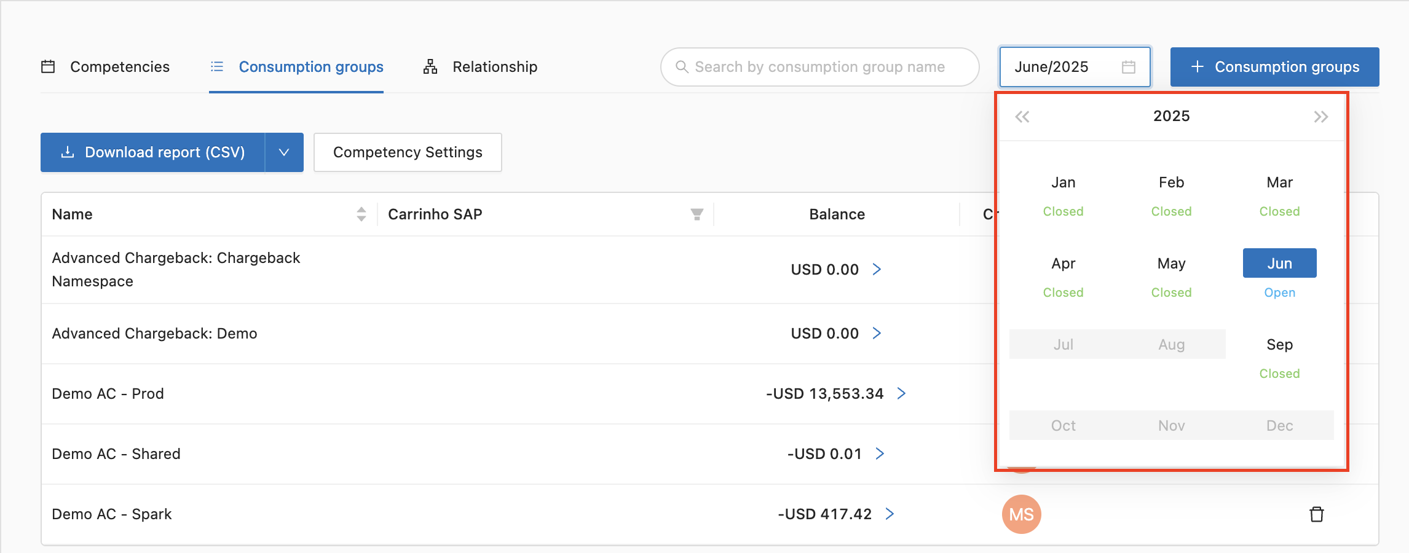Expand the Demo AC - Spark balance details
This screenshot has width=1409, height=553.
890,514
